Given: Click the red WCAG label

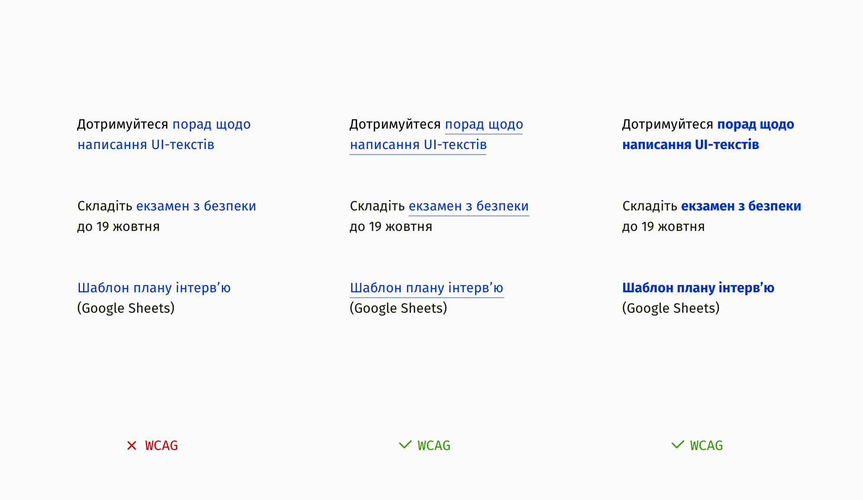Looking at the screenshot, I should (x=162, y=445).
